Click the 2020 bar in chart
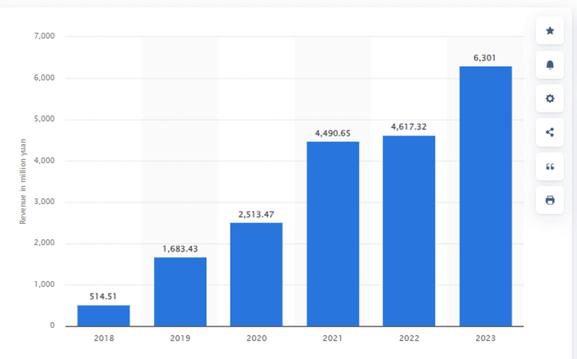 coord(256,274)
